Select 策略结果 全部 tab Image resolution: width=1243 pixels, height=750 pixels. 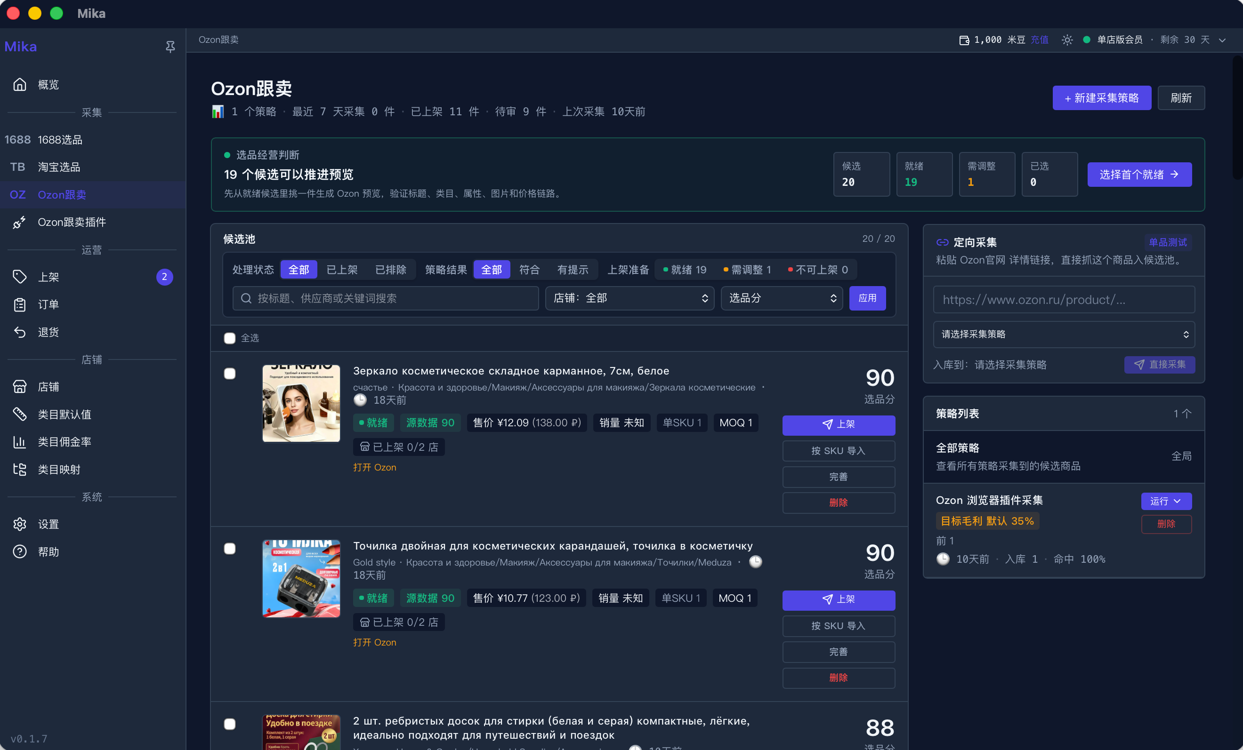(x=492, y=270)
